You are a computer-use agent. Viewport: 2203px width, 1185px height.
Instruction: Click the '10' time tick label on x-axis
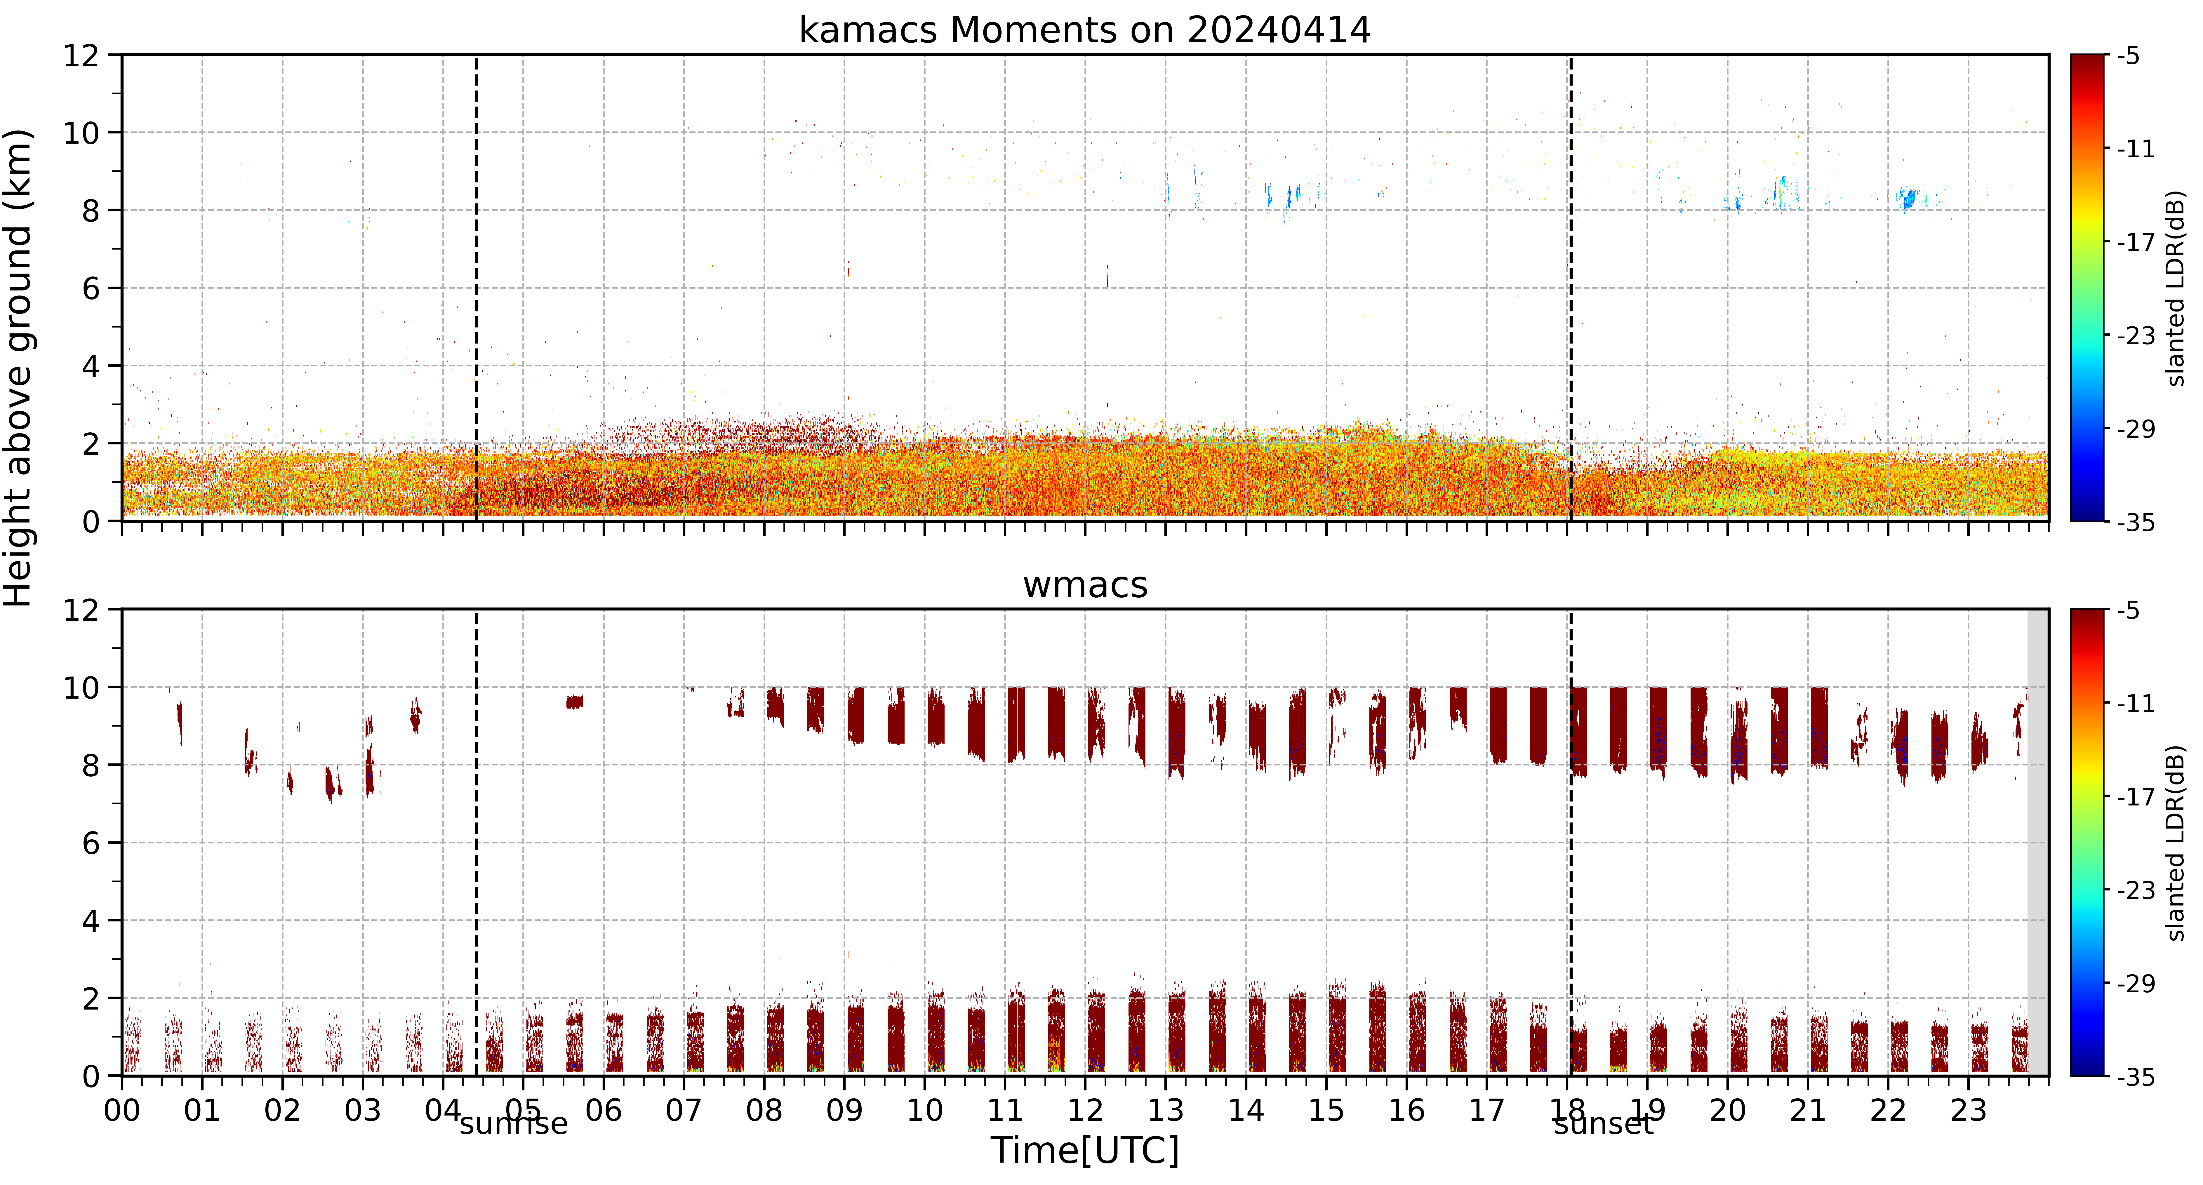pyautogui.click(x=924, y=1111)
